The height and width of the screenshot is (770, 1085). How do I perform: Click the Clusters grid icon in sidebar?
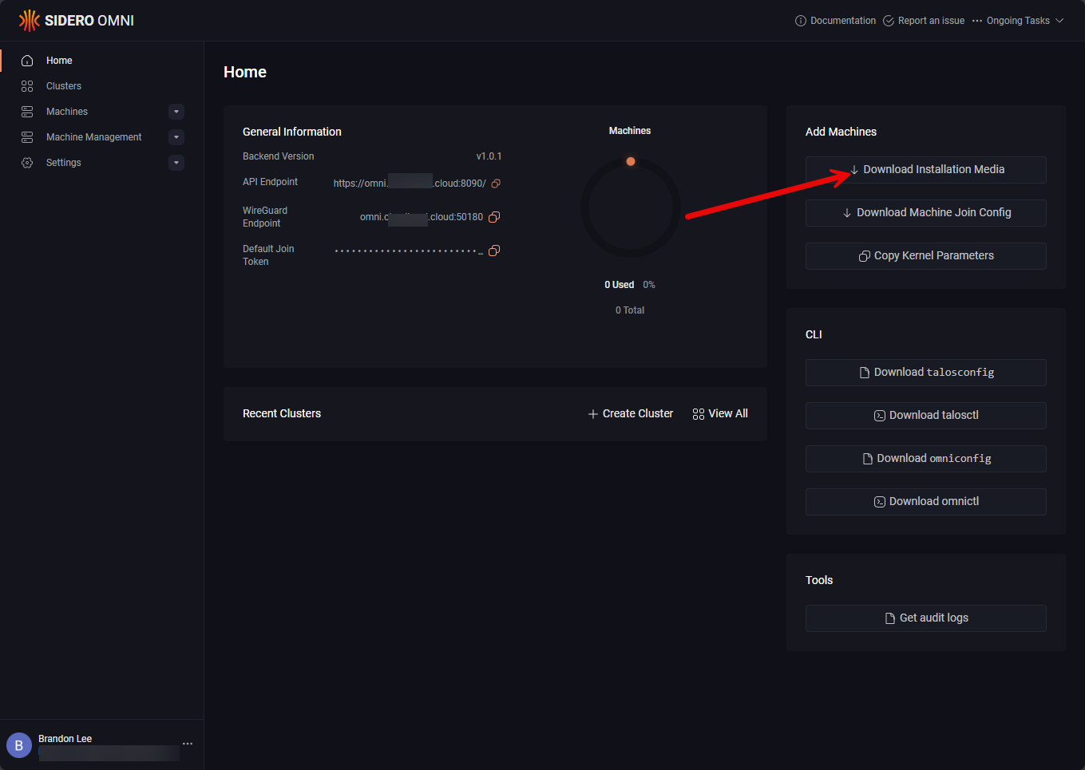[27, 86]
